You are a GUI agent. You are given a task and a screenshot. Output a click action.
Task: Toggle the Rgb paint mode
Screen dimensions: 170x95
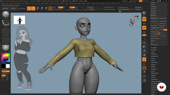61,7
